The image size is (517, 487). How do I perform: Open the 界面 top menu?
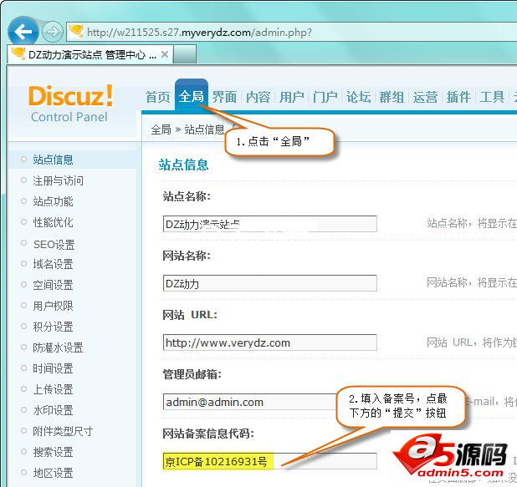coord(224,97)
